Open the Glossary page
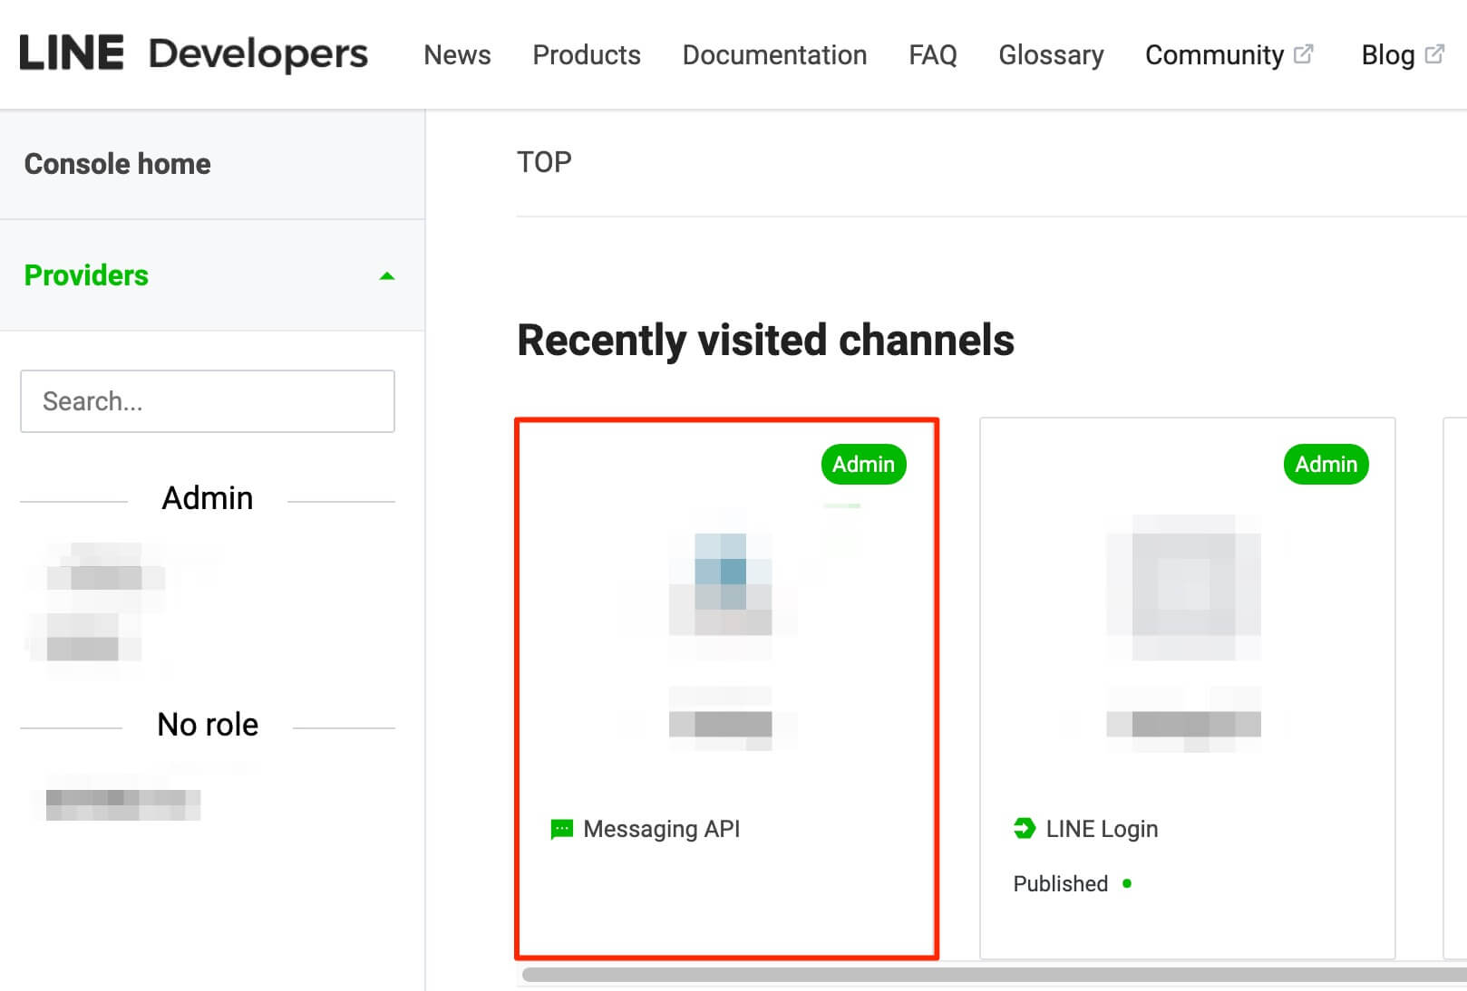1467x991 pixels. 1051,55
